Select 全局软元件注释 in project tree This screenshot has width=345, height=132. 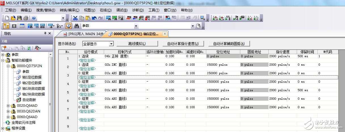24,123
